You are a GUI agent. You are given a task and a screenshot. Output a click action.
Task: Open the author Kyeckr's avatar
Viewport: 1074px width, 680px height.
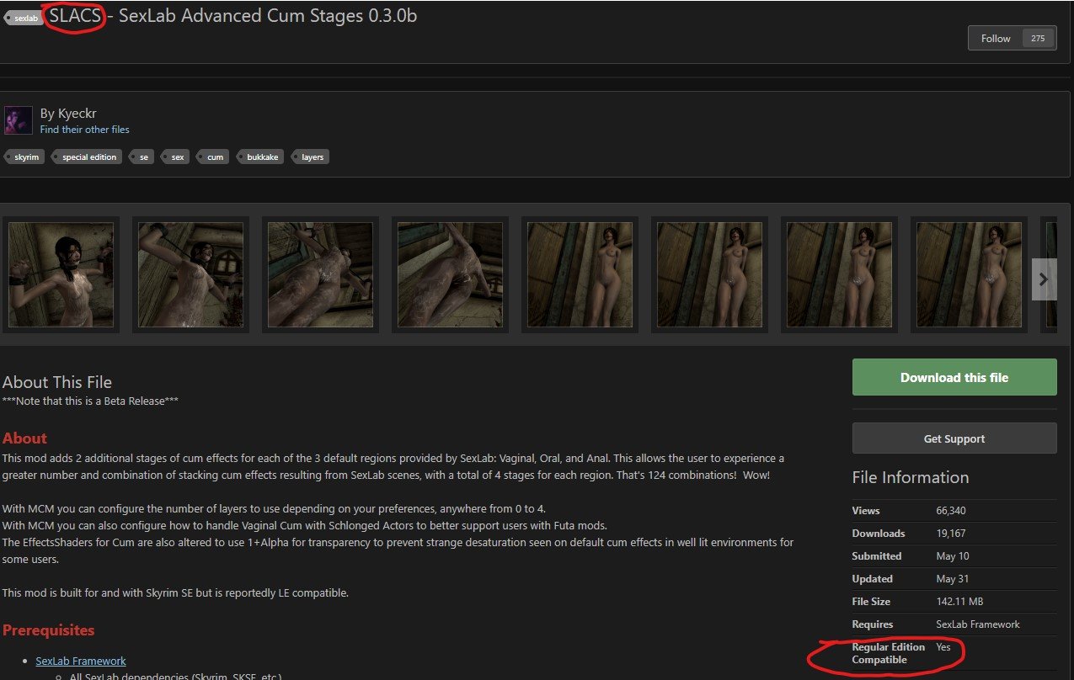point(18,120)
